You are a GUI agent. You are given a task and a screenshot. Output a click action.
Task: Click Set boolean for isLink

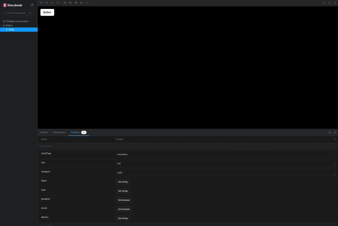124,209
